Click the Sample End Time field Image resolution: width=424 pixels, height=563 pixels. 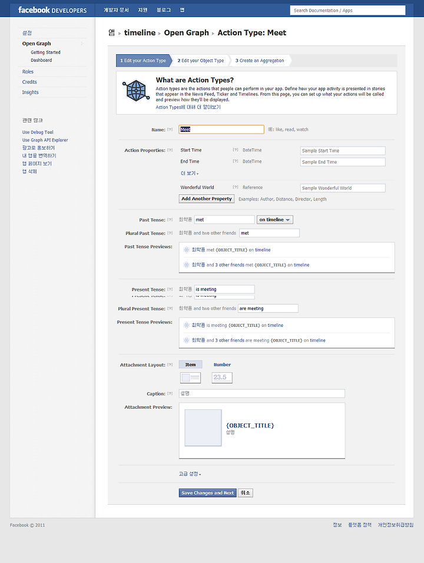[343, 162]
